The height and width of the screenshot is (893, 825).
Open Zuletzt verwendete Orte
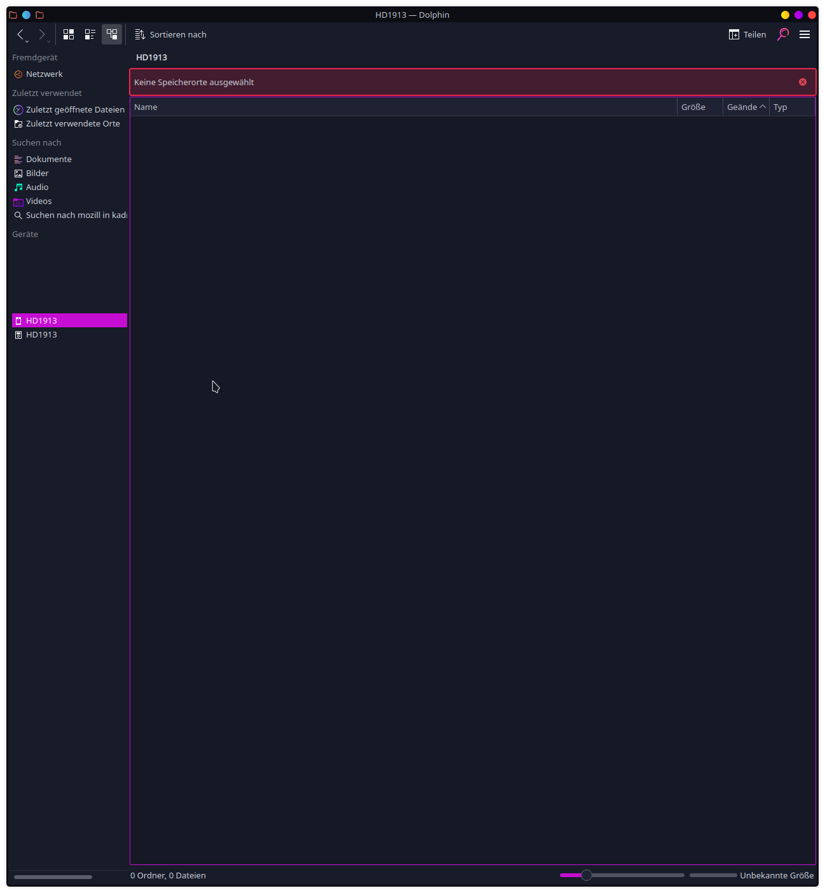[x=72, y=123]
